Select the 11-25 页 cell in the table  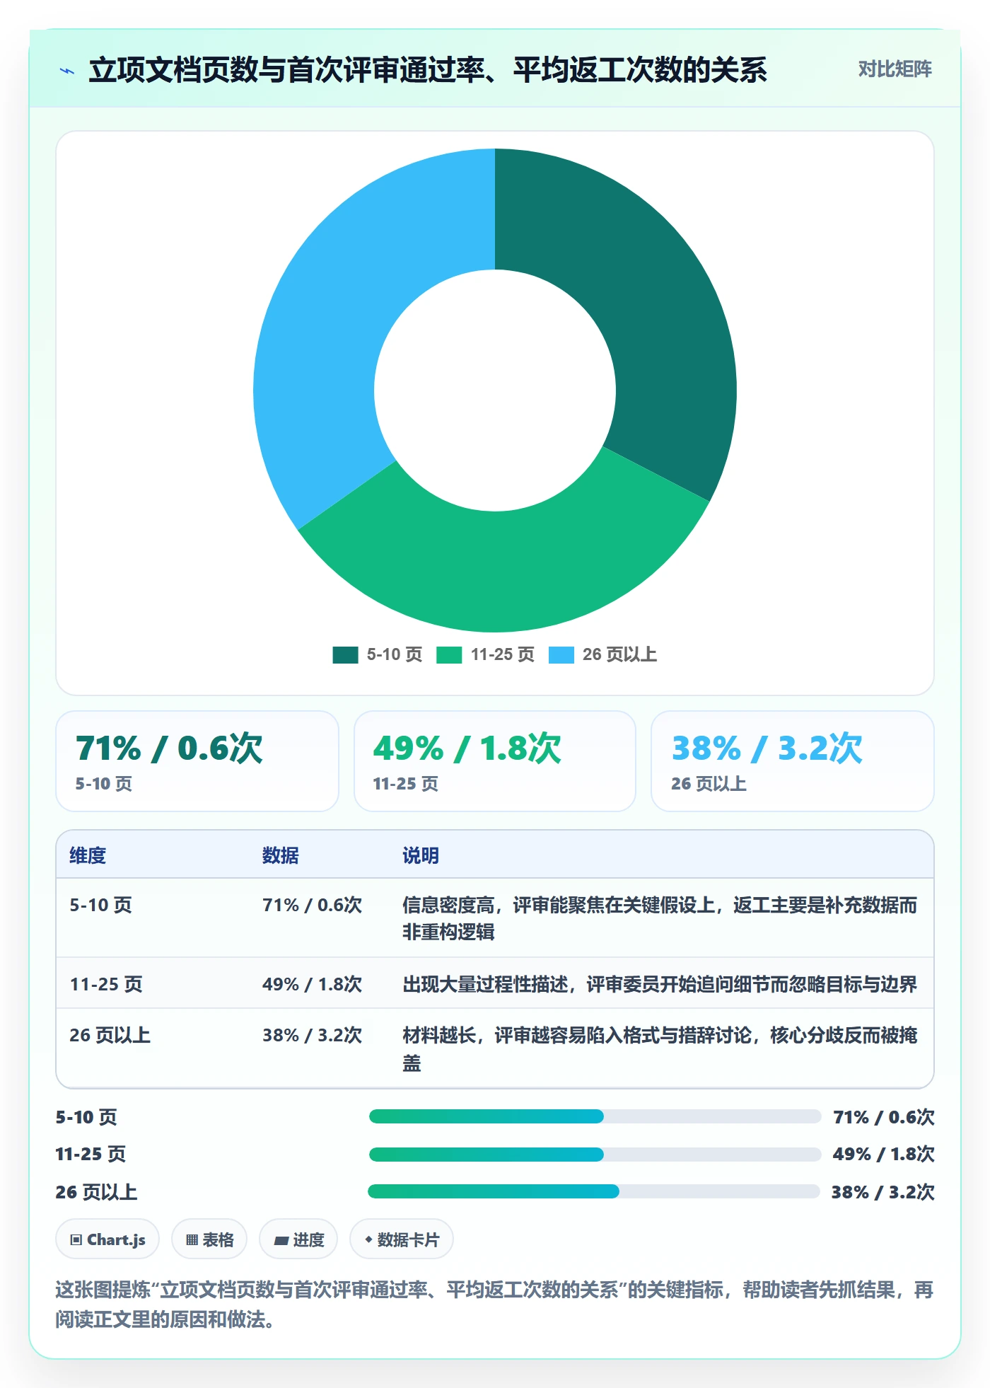coord(106,984)
